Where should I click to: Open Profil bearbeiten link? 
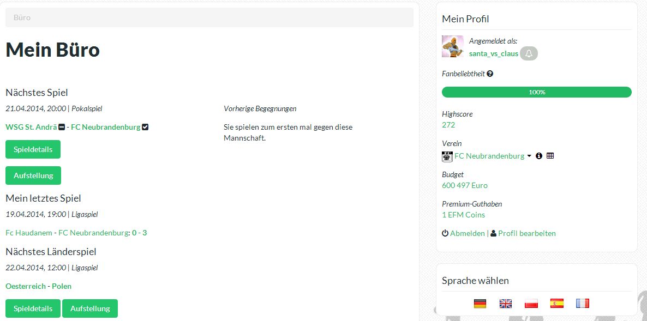pyautogui.click(x=523, y=233)
